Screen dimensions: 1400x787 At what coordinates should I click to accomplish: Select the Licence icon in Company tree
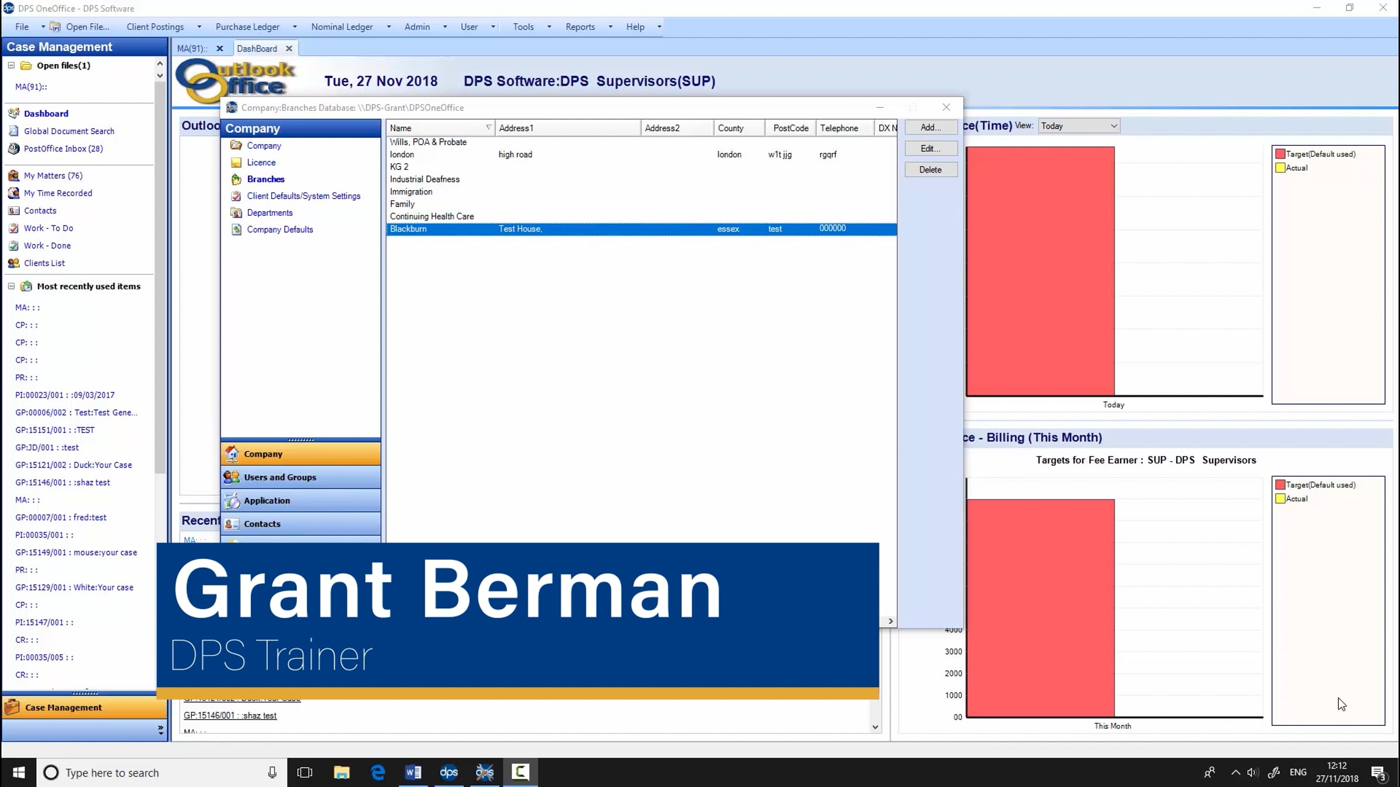pos(236,162)
